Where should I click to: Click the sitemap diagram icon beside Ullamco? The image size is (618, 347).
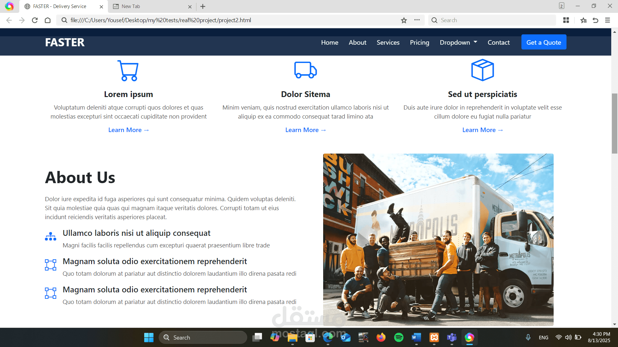point(51,236)
